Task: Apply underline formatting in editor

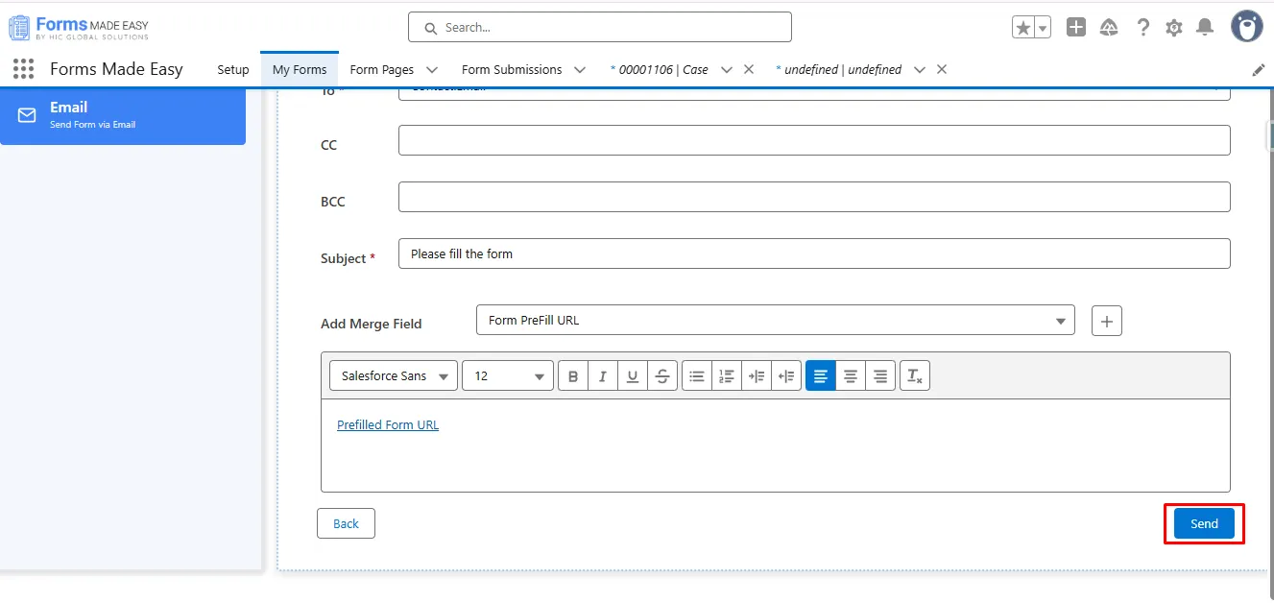Action: pos(632,376)
